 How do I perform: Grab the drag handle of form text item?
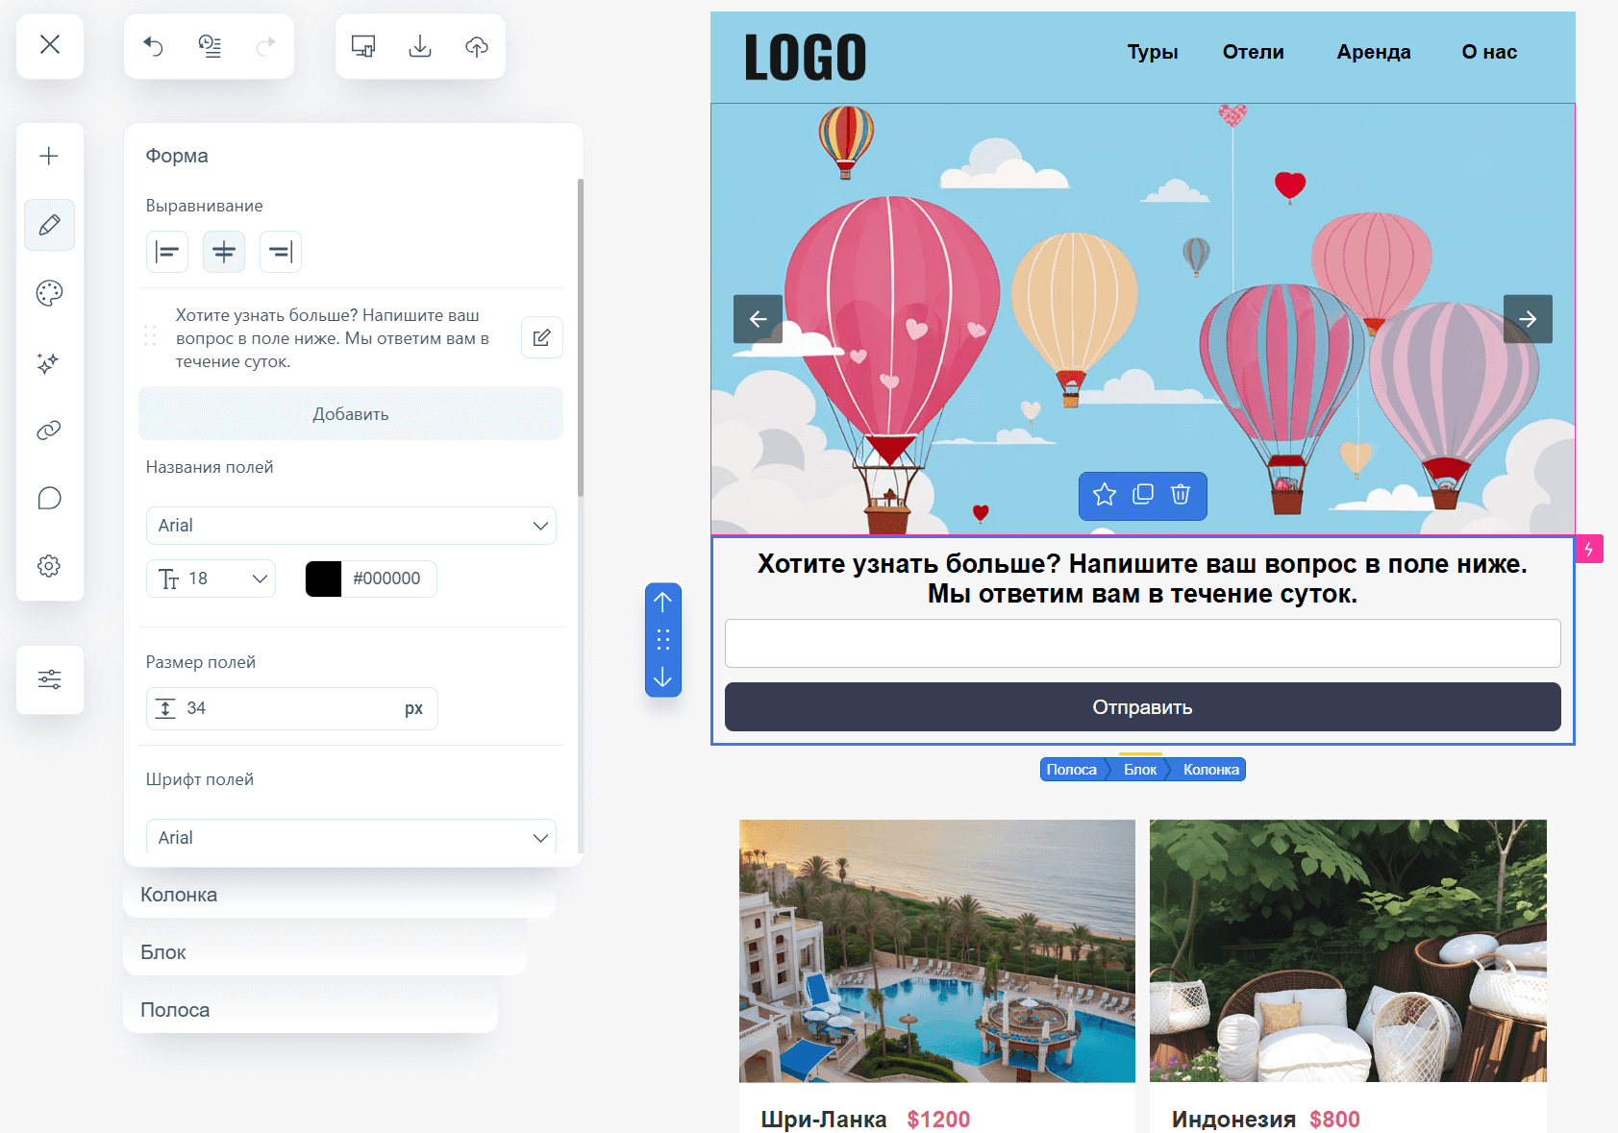(x=150, y=335)
